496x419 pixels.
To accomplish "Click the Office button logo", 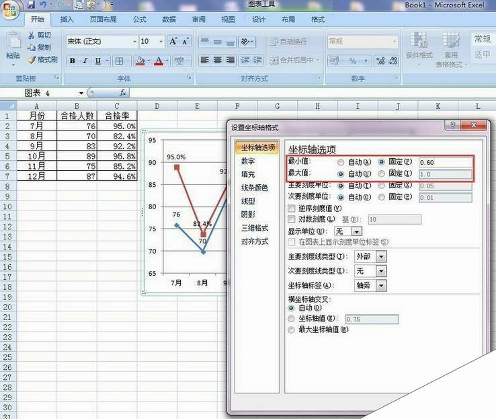I will click(x=9, y=11).
